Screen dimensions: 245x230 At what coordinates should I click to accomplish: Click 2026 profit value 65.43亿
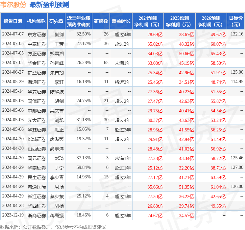coord(218,54)
